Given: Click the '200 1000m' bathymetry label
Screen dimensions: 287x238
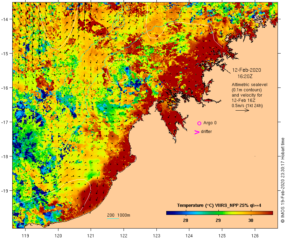Looking at the screenshot, I should coord(119,215).
